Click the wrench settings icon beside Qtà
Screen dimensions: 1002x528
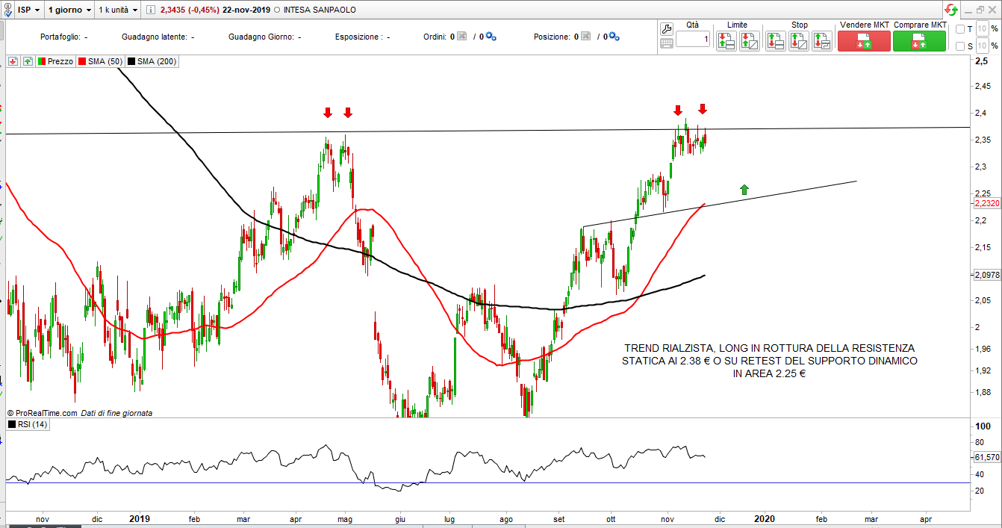(x=668, y=28)
